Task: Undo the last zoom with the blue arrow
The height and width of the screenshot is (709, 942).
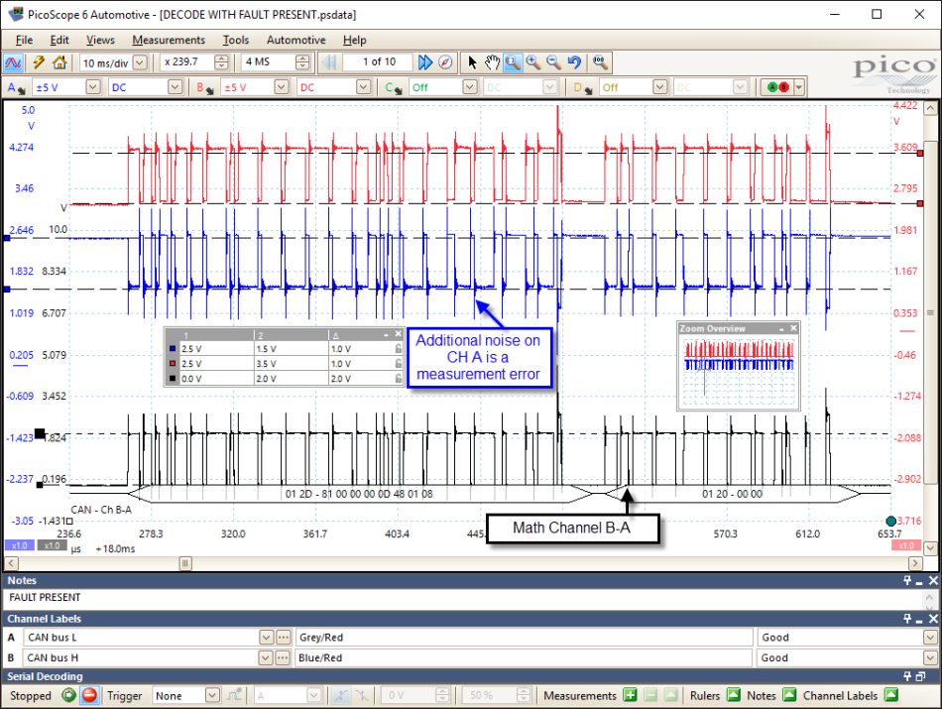Action: coord(574,62)
